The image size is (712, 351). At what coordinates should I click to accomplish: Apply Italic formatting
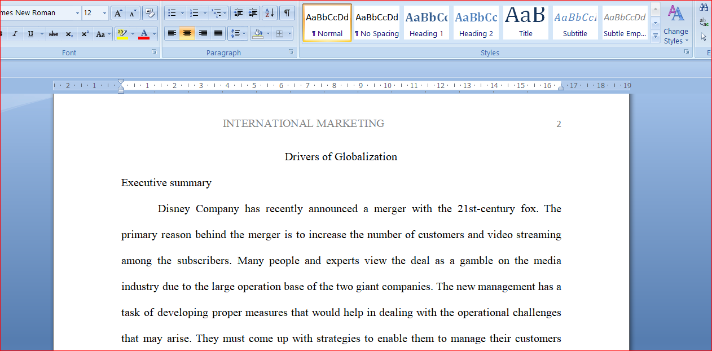pyautogui.click(x=15, y=34)
